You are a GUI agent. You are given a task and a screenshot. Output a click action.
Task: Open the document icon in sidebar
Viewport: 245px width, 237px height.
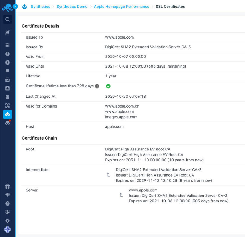click(7, 97)
